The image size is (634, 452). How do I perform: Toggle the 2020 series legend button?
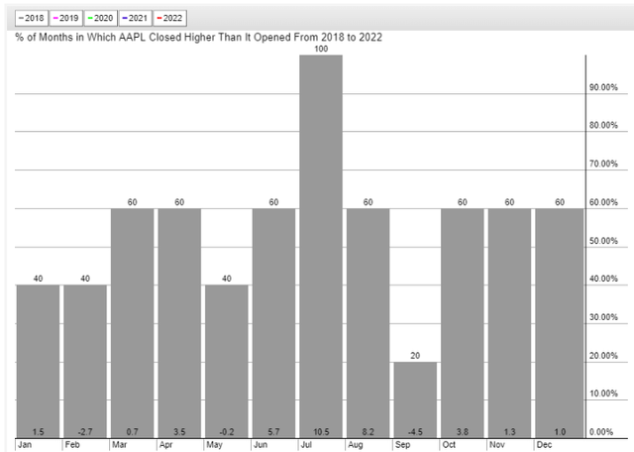101,18
